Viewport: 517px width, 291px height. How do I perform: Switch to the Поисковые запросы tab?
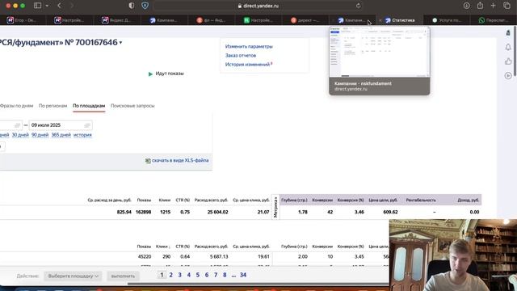132,106
